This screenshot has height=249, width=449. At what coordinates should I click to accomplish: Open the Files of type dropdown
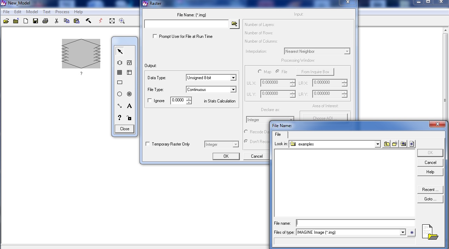(x=403, y=232)
